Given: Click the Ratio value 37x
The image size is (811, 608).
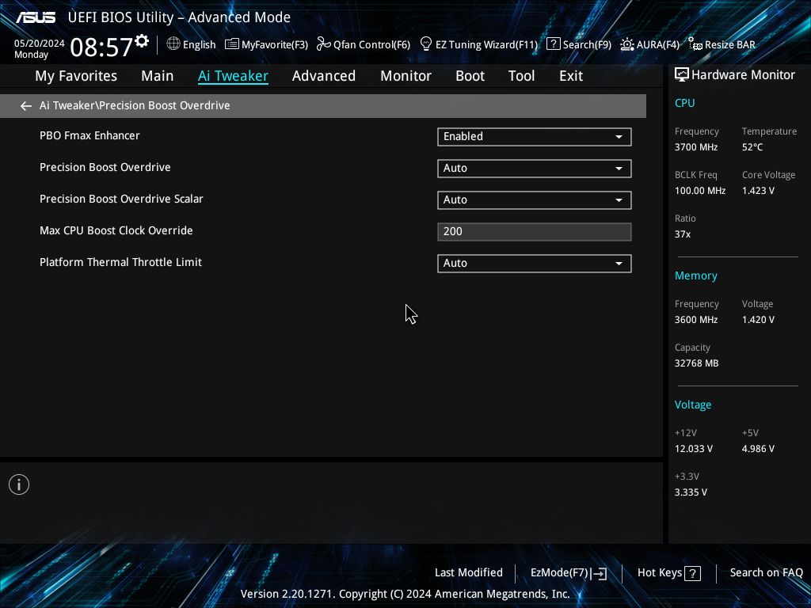Looking at the screenshot, I should pyautogui.click(x=682, y=234).
